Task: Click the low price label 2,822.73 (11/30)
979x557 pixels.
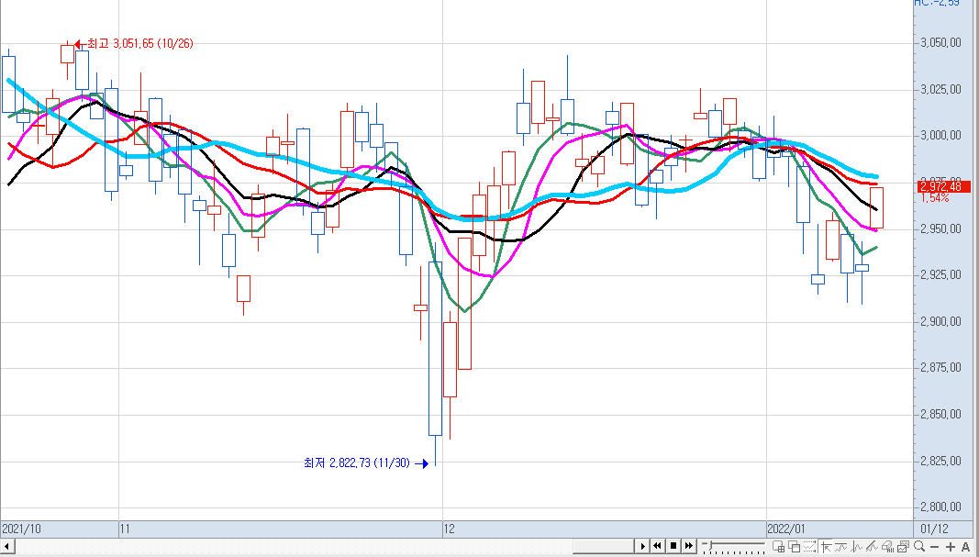Action: click(357, 463)
